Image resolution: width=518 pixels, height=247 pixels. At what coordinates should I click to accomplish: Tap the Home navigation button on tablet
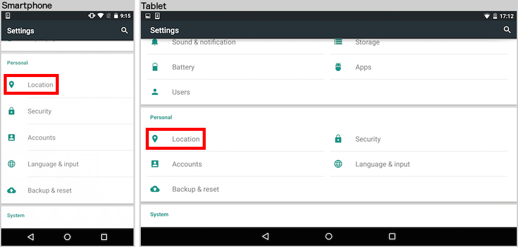pos(329,237)
